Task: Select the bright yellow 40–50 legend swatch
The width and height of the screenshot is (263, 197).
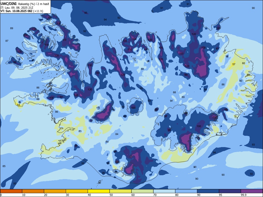Action: [x=99, y=191]
